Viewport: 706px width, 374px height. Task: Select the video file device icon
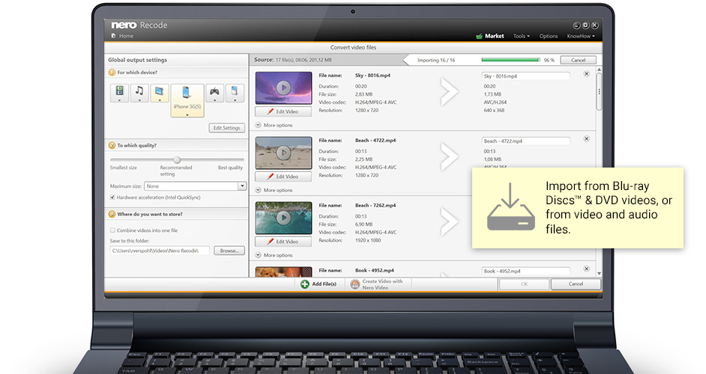(119, 92)
